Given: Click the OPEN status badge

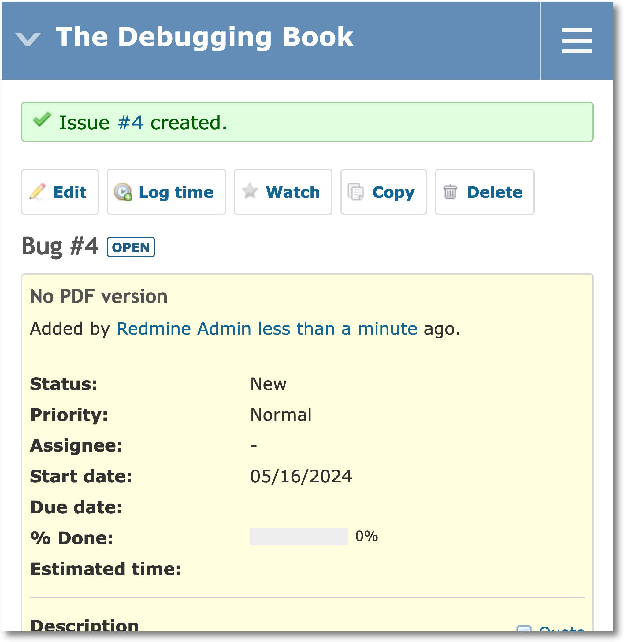Looking at the screenshot, I should point(131,247).
